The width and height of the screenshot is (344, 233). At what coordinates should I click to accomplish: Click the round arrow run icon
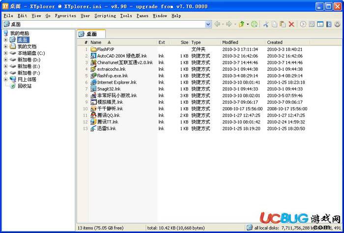(303, 24)
